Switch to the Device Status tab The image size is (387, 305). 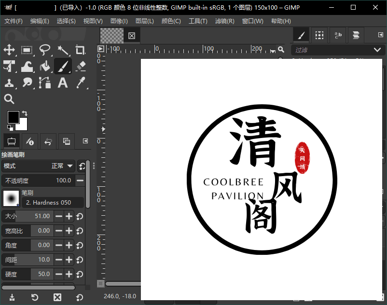coord(30,141)
